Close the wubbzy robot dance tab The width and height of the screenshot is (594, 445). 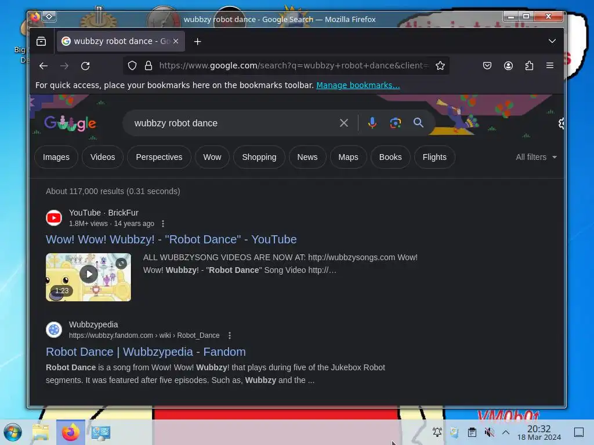click(176, 41)
